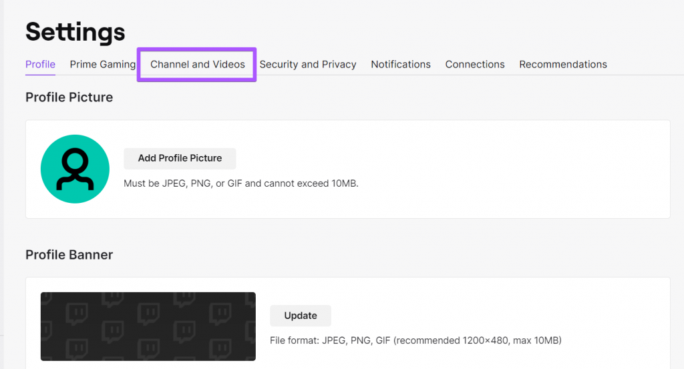Image resolution: width=684 pixels, height=369 pixels.
Task: Click the thin gray left sidebar edge strip
Action: 2,184
